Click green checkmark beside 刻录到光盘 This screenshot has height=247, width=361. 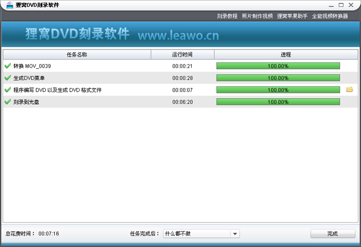[7, 102]
